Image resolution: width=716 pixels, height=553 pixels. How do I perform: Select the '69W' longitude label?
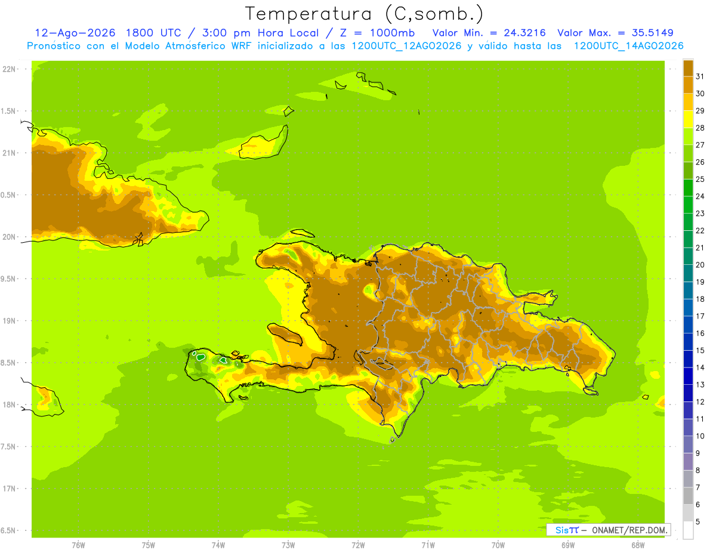point(568,545)
